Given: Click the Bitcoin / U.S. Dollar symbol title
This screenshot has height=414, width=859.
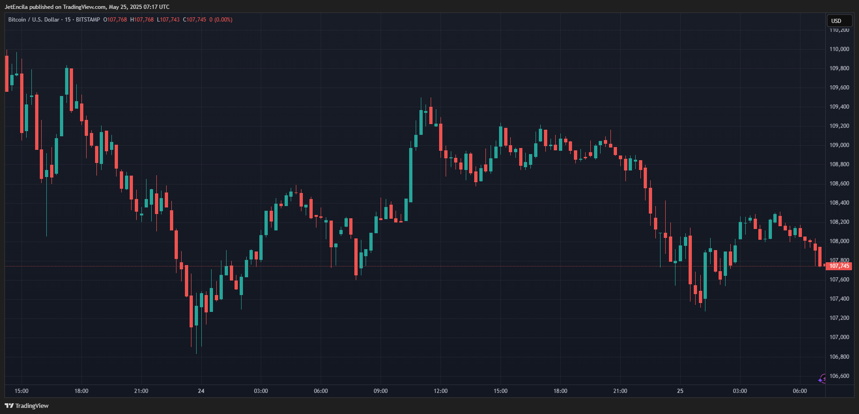Looking at the screenshot, I should point(34,20).
